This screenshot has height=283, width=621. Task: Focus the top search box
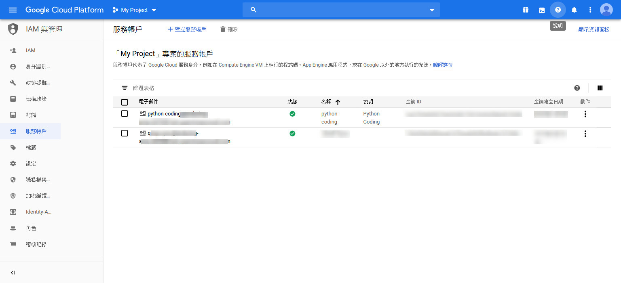341,10
